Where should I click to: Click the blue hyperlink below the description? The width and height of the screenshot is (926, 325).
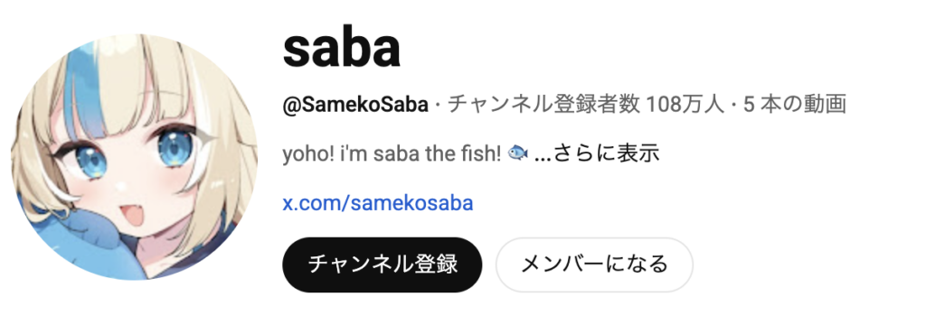click(x=378, y=203)
